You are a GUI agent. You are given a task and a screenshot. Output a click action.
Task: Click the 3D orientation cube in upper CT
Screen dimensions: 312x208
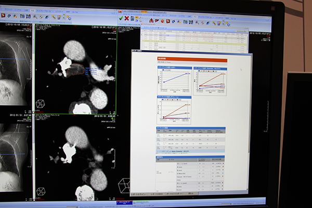click(x=40, y=104)
